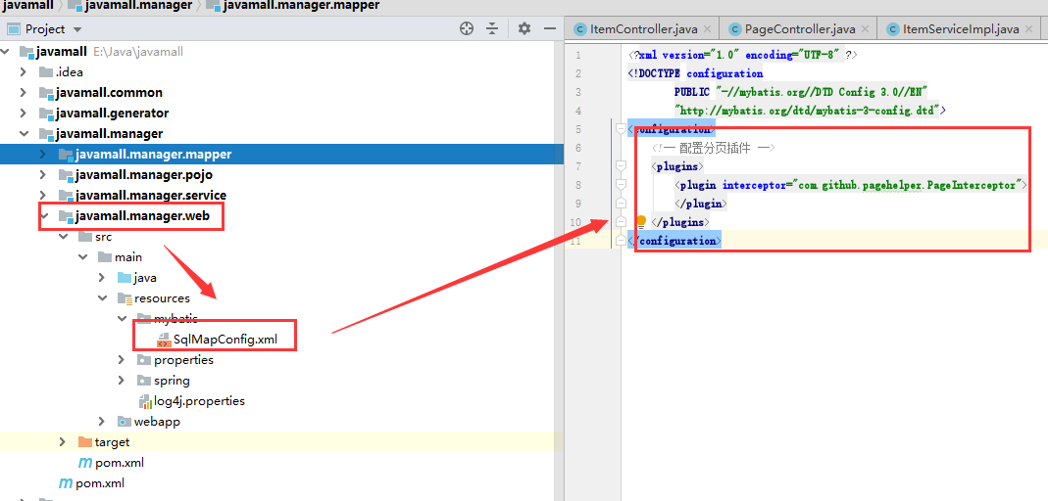Collapse the javamall.manager.web module
Image resolution: width=1048 pixels, height=501 pixels.
tap(44, 215)
